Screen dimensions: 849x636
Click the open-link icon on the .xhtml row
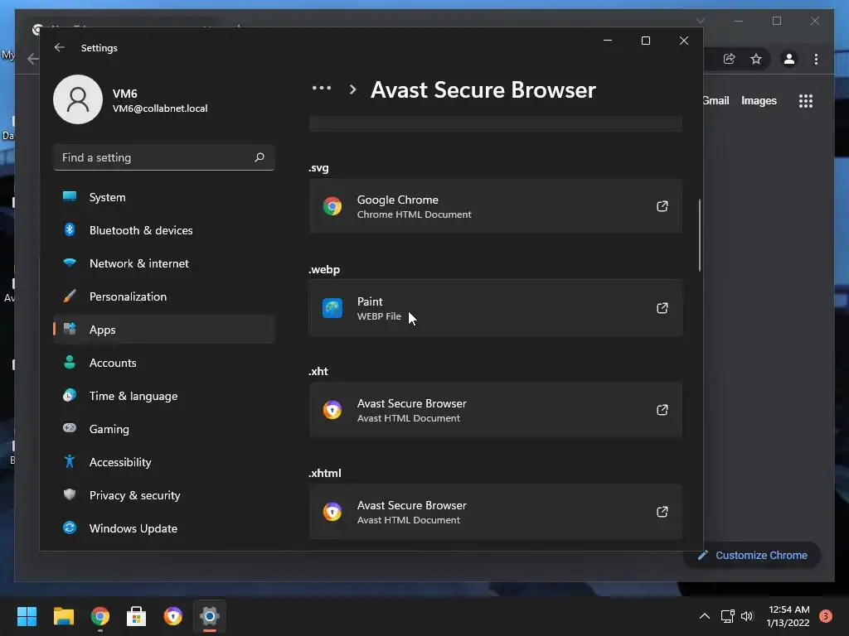[662, 511]
